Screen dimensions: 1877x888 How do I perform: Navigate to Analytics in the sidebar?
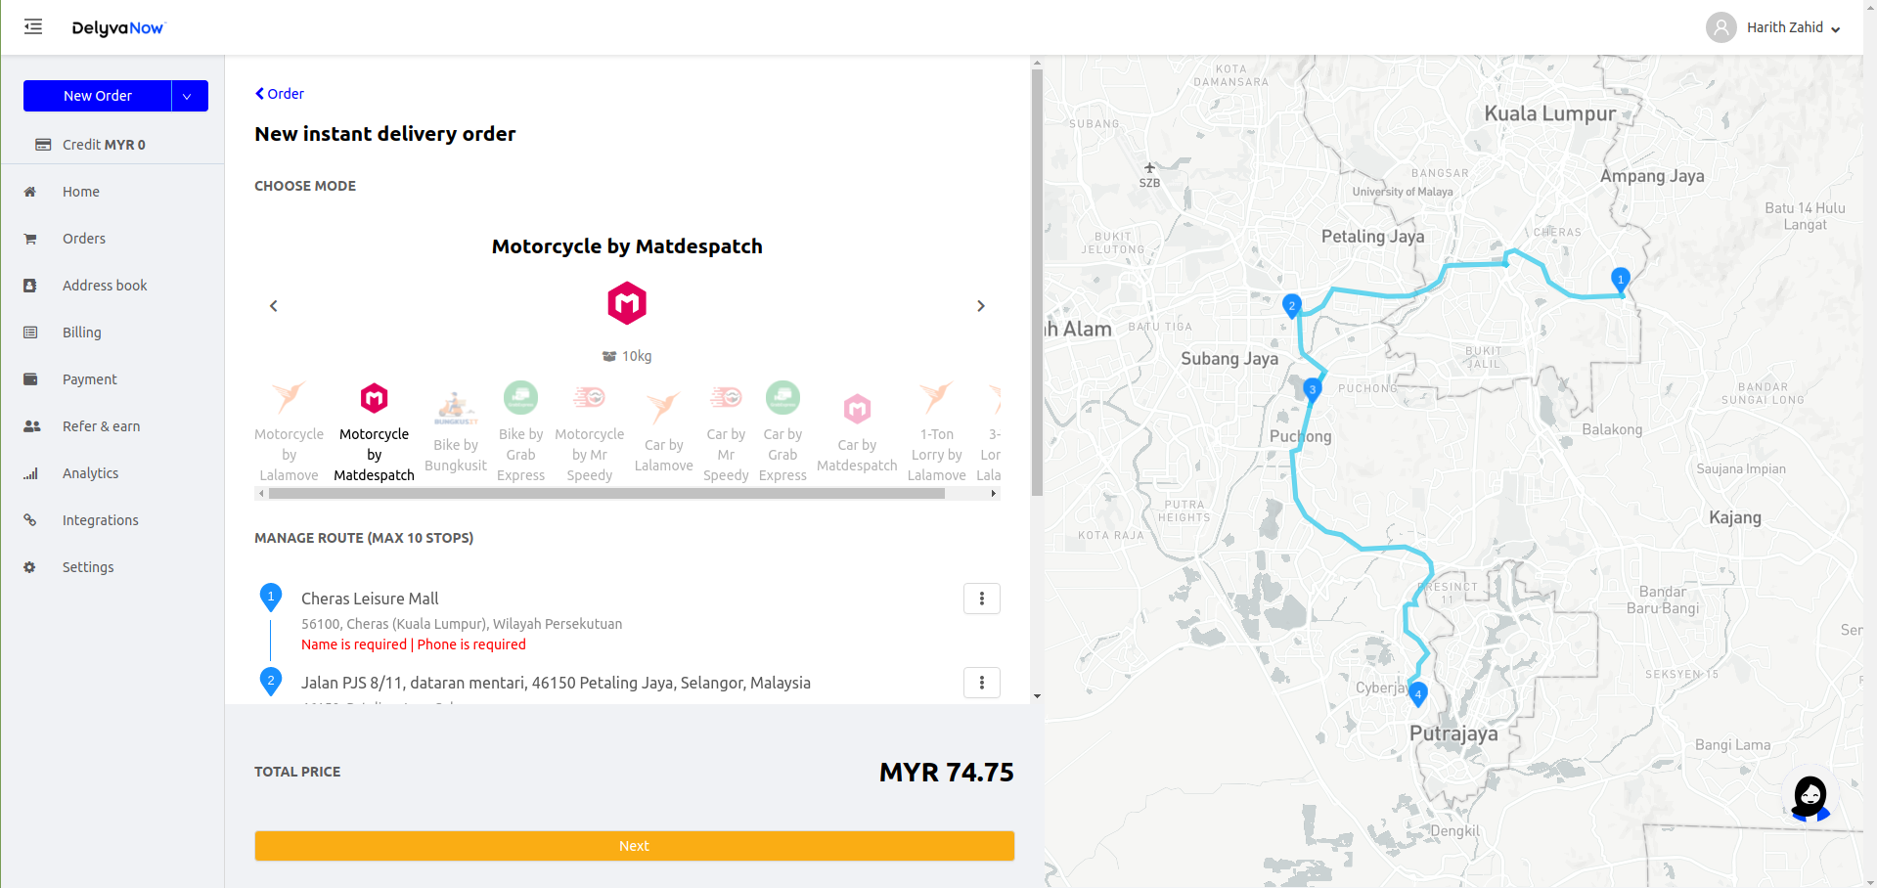pos(90,473)
